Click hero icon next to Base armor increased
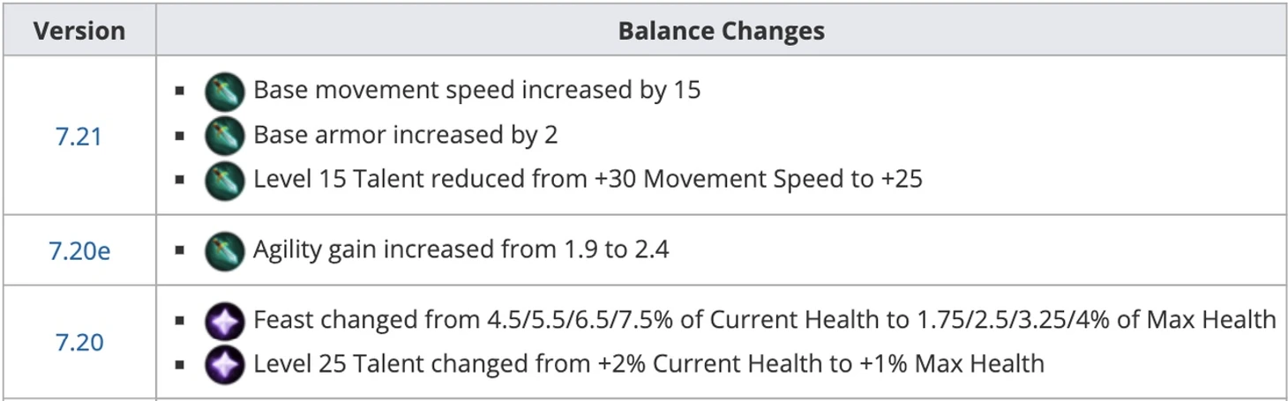The width and height of the screenshot is (1288, 401). coord(224,136)
